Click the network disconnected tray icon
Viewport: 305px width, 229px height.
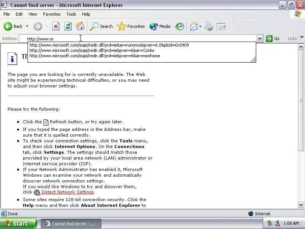pyautogui.click(x=277, y=223)
